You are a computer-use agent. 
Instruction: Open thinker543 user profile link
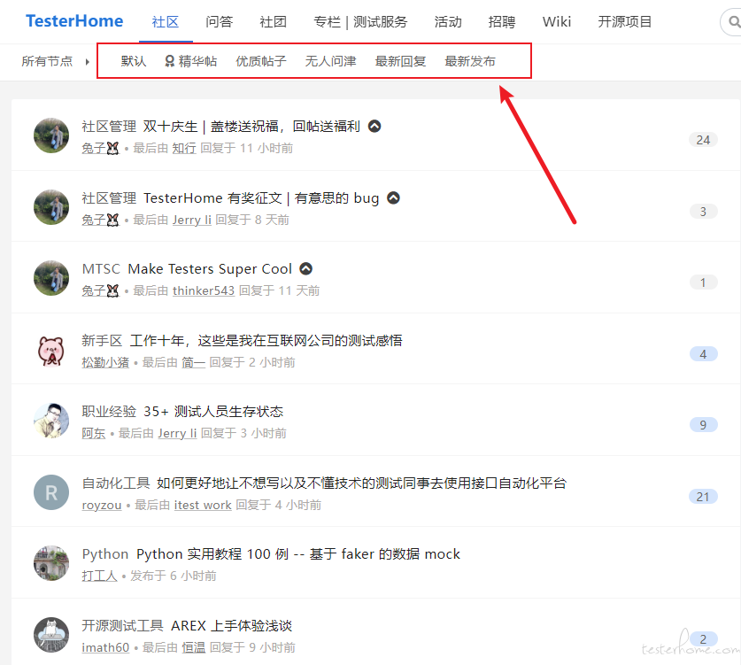(x=204, y=290)
